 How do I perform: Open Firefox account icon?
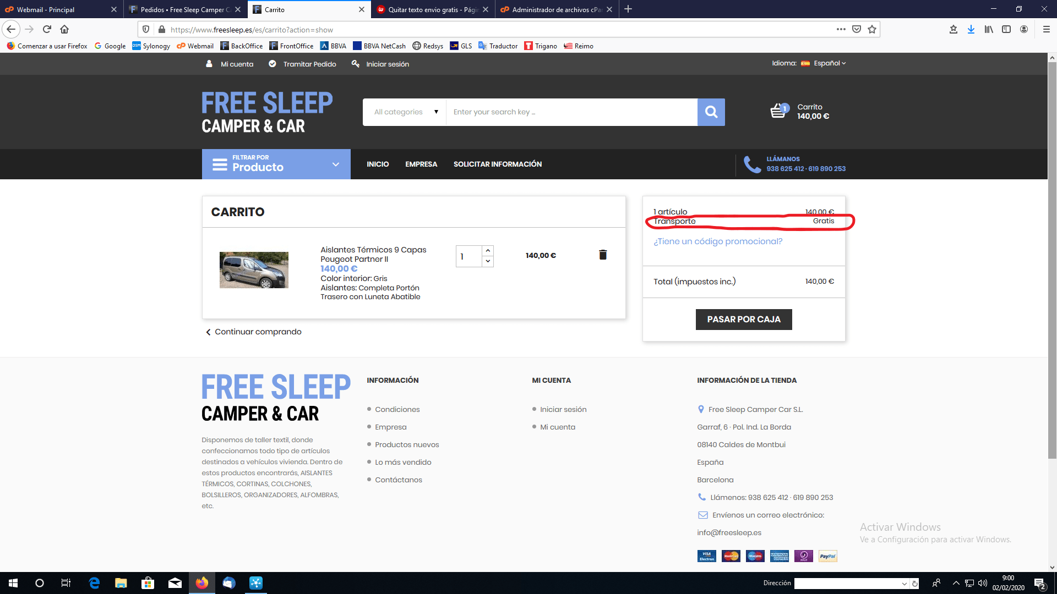1024,29
